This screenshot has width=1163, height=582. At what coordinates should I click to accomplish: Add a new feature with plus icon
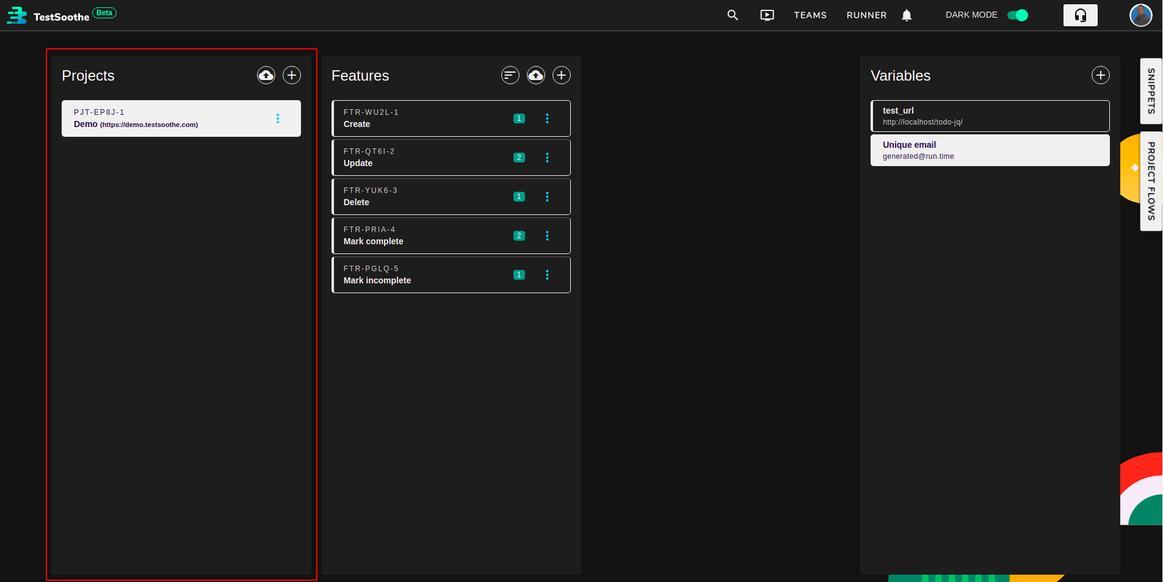[562, 75]
